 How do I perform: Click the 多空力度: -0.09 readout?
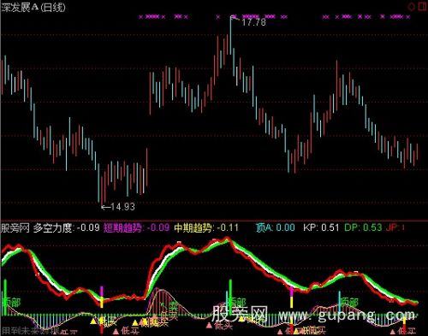point(66,227)
